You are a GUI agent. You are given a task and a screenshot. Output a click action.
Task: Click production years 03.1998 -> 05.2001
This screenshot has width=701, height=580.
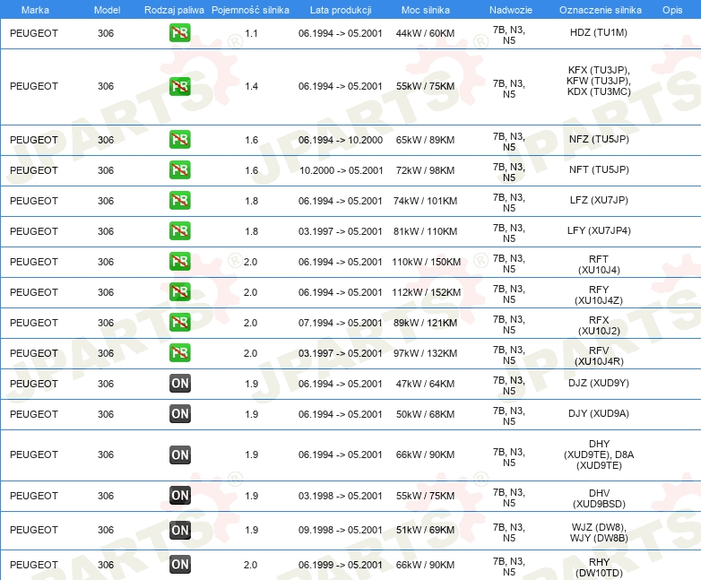click(341, 496)
